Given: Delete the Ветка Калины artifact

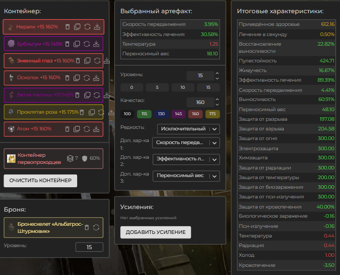Looking at the screenshot, I should pos(77,95).
